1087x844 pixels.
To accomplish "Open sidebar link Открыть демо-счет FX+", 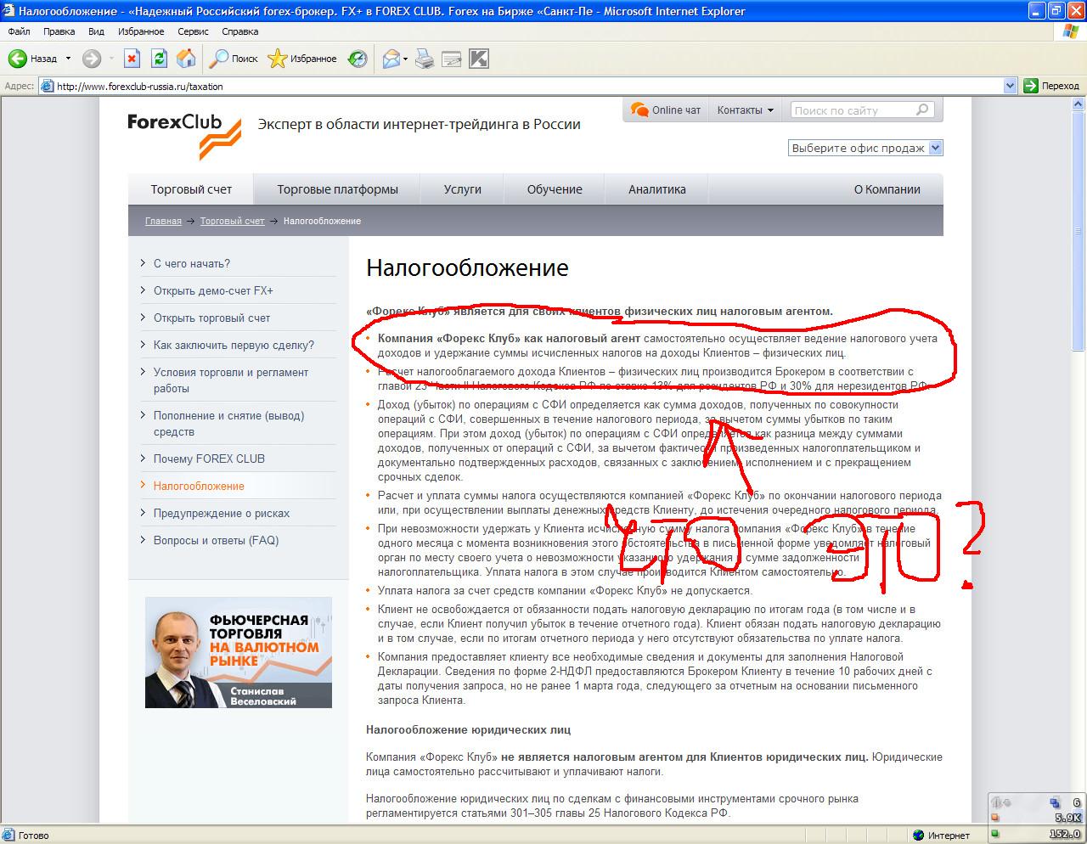I will coord(213,290).
